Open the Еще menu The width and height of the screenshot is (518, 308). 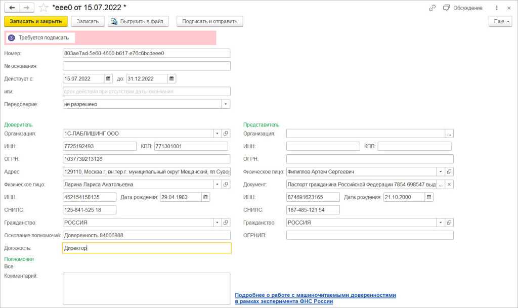(500, 21)
